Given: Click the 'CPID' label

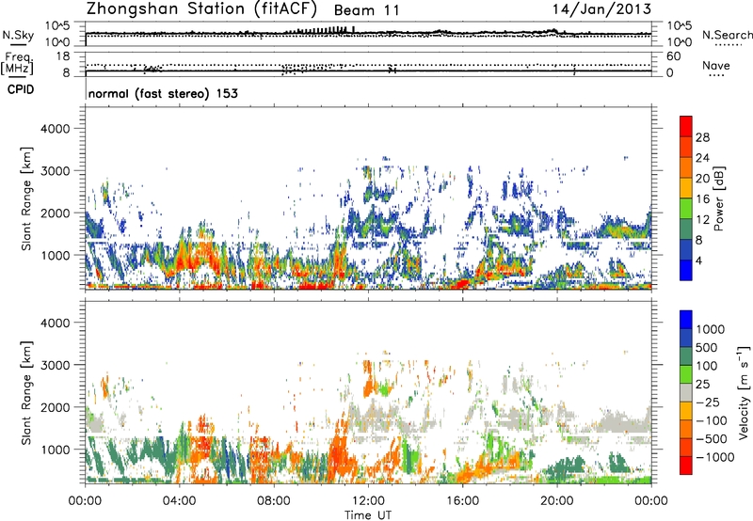Looking at the screenshot, I should (21, 89).
